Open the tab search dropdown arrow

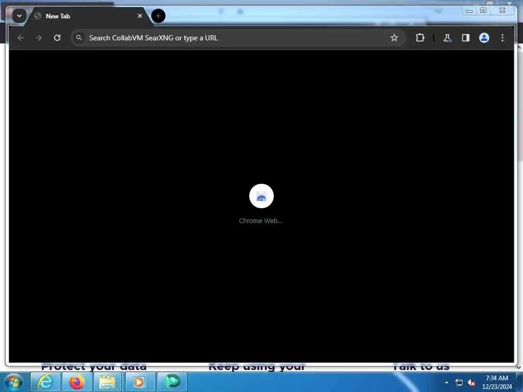[19, 16]
